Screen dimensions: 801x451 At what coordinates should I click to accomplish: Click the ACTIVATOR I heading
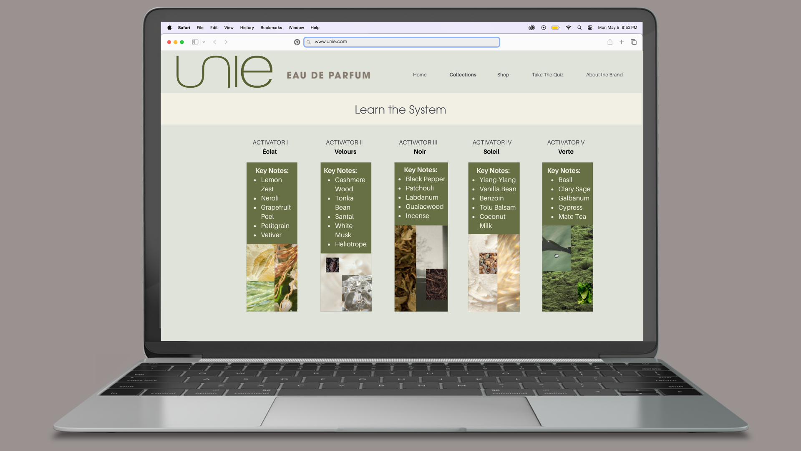(270, 142)
